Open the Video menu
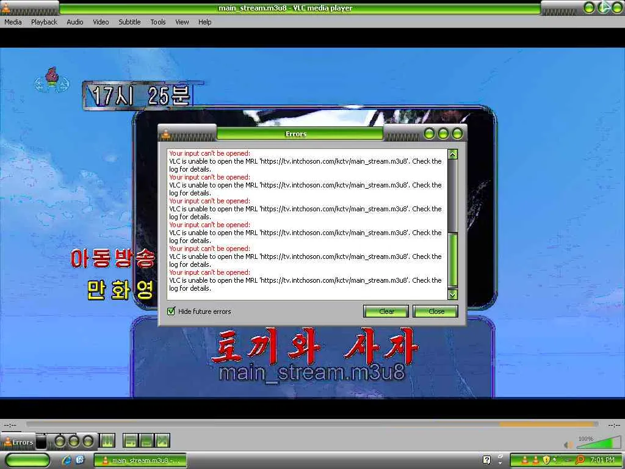The height and width of the screenshot is (469, 625). tap(101, 22)
